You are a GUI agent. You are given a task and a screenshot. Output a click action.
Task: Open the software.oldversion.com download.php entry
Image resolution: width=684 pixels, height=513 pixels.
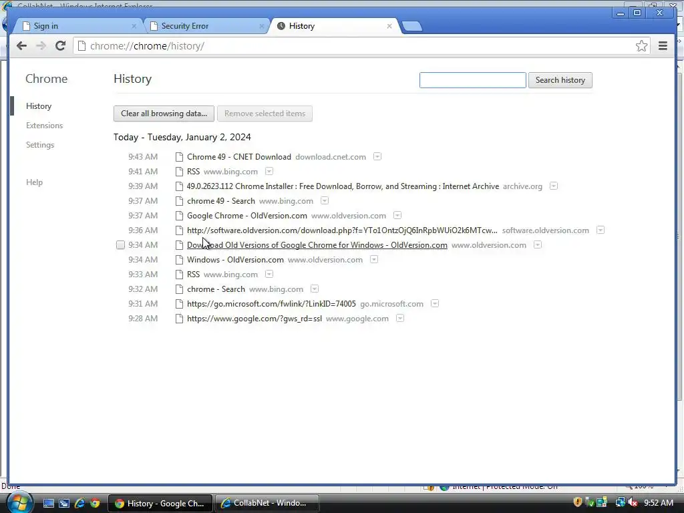point(342,230)
